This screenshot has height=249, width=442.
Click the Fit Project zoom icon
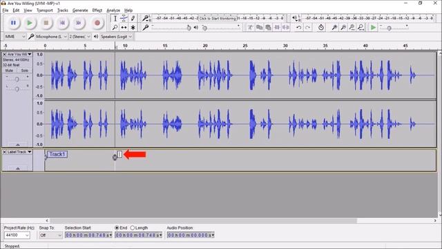click(361, 28)
